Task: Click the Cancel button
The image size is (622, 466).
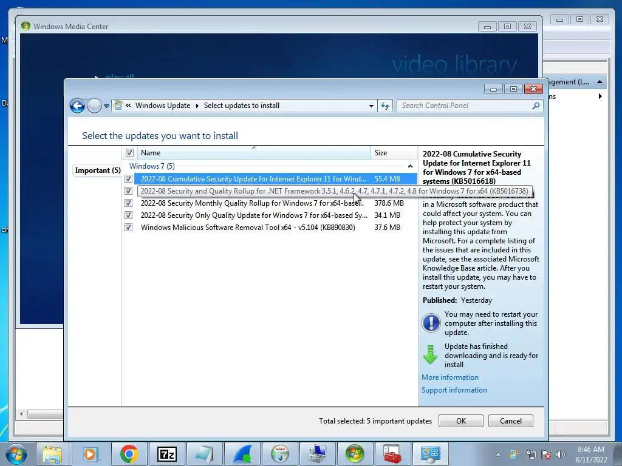Action: 510,421
